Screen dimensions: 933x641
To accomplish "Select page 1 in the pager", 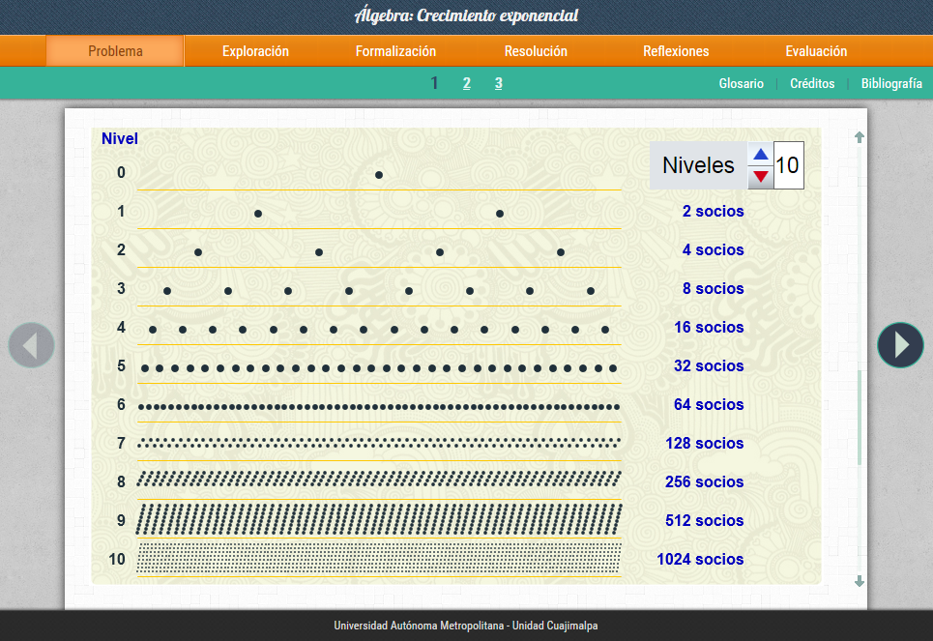I will coord(434,83).
